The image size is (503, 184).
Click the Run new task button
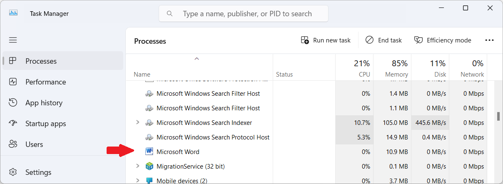coord(326,40)
